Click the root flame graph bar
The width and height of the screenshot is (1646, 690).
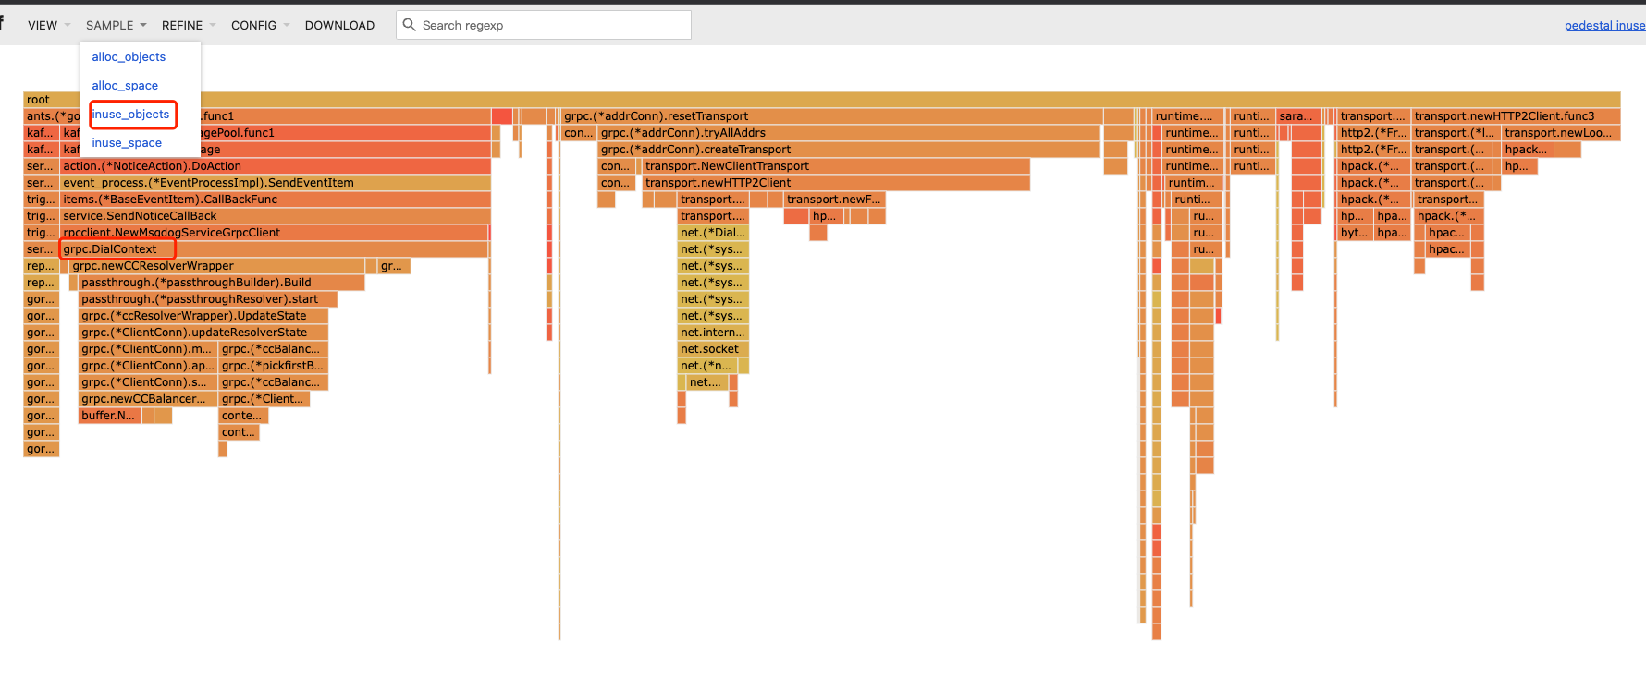click(x=821, y=100)
